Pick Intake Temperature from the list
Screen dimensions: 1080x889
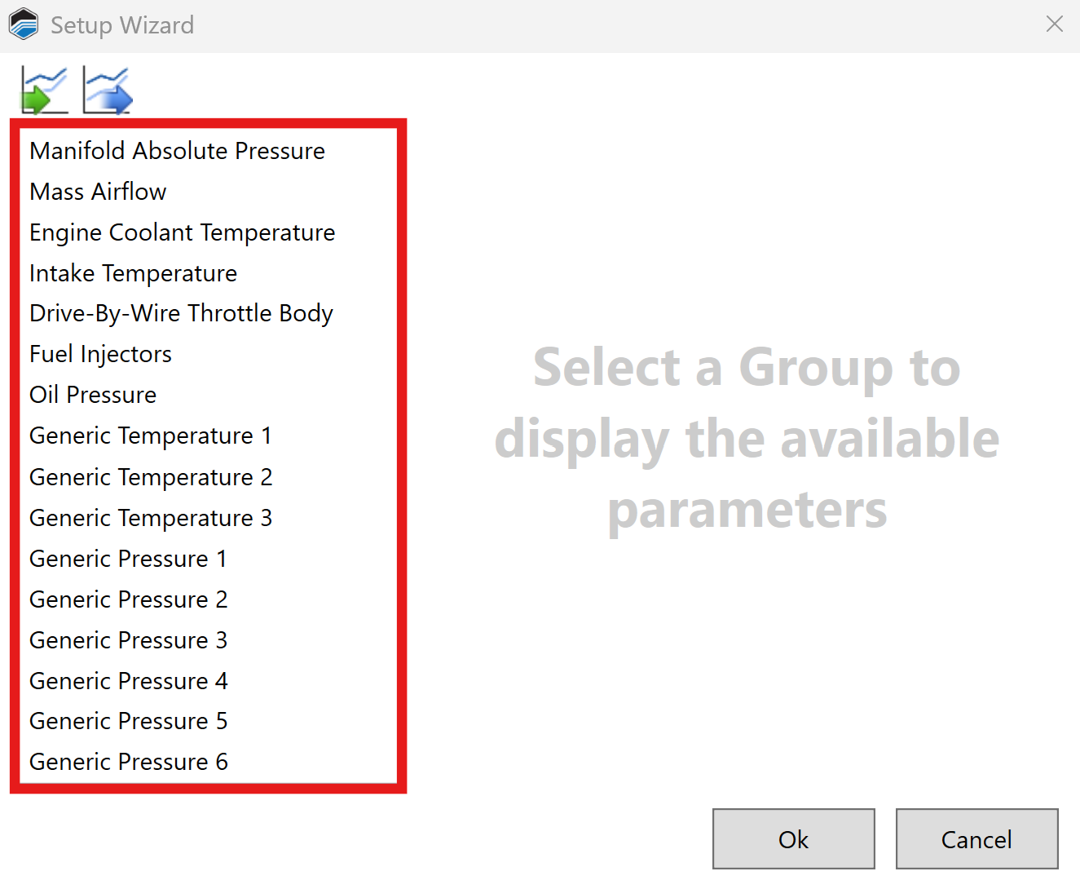click(x=133, y=273)
